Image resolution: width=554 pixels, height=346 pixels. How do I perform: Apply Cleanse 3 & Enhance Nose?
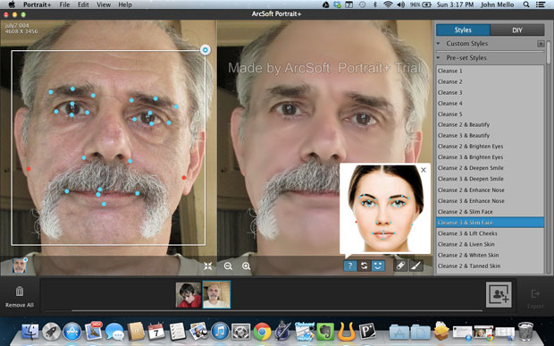[x=490, y=201]
